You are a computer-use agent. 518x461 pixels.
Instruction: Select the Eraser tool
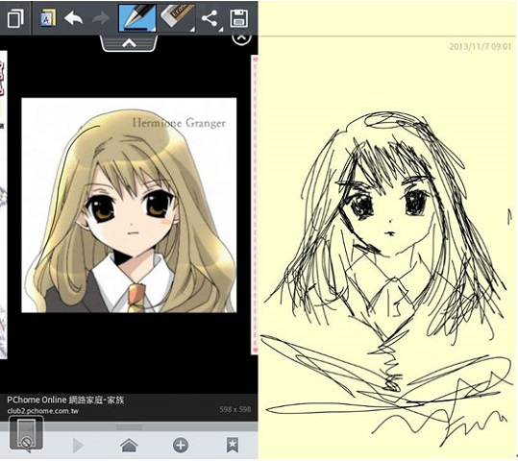click(x=178, y=17)
